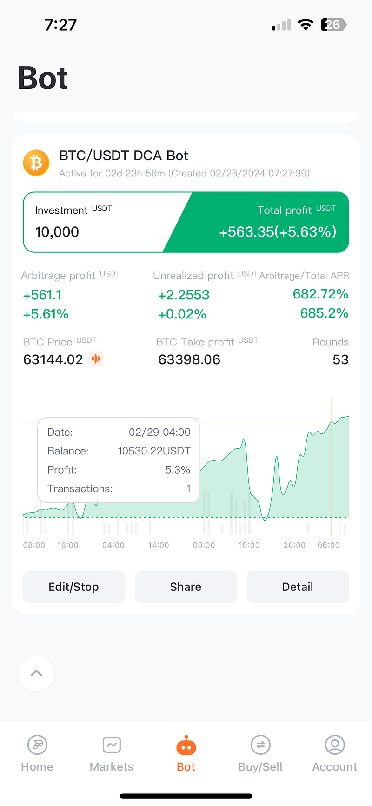The image size is (372, 806).
Task: Tap the 06:00 chart axis label
Action: pyautogui.click(x=329, y=545)
